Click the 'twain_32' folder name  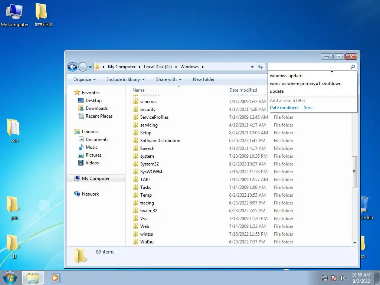[148, 211]
